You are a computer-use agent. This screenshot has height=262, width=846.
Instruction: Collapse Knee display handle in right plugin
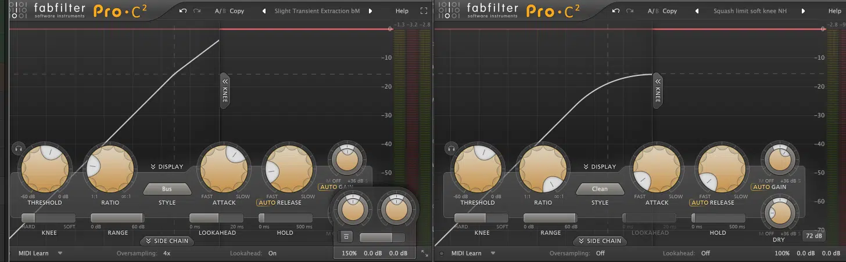[x=658, y=90]
